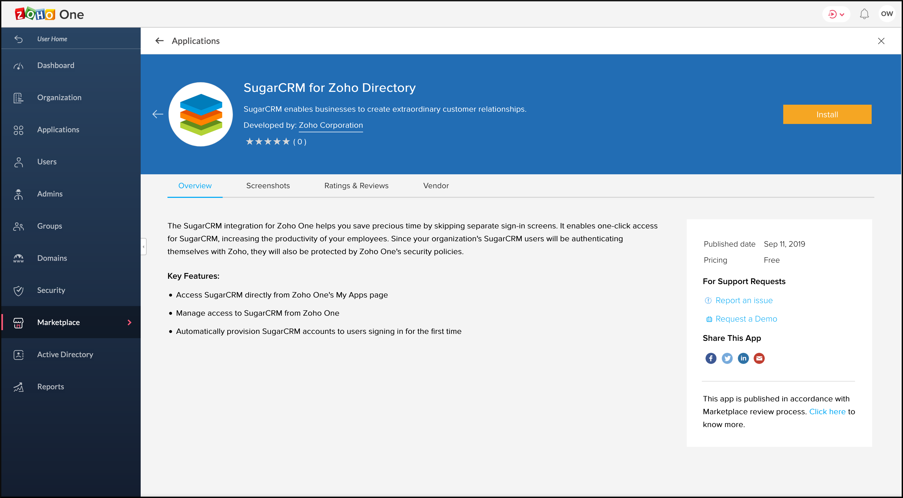Select the Overview tab

tap(195, 186)
